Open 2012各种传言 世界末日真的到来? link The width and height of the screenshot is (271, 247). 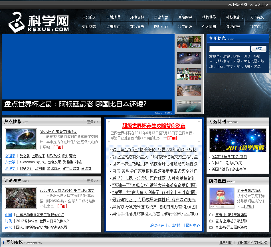(43, 221)
